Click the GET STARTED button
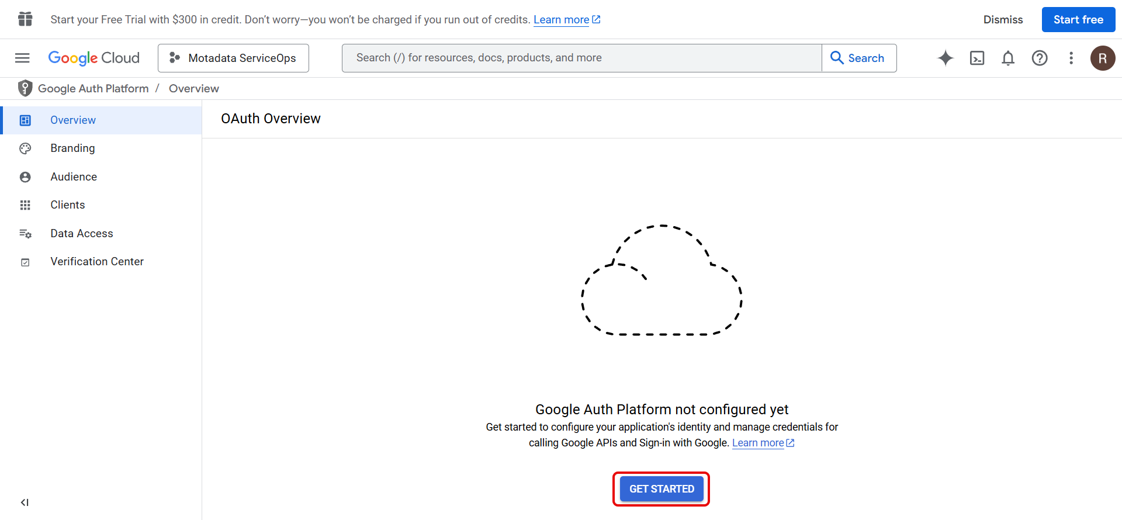This screenshot has height=520, width=1122. [662, 489]
